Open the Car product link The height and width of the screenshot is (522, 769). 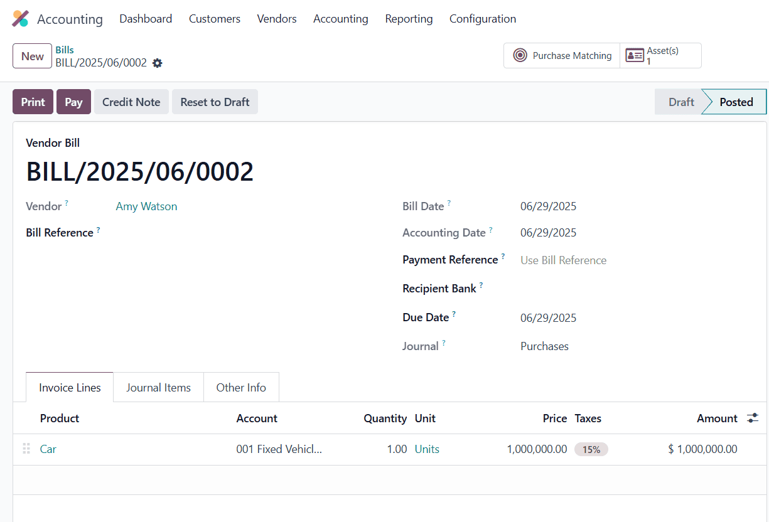tap(48, 449)
